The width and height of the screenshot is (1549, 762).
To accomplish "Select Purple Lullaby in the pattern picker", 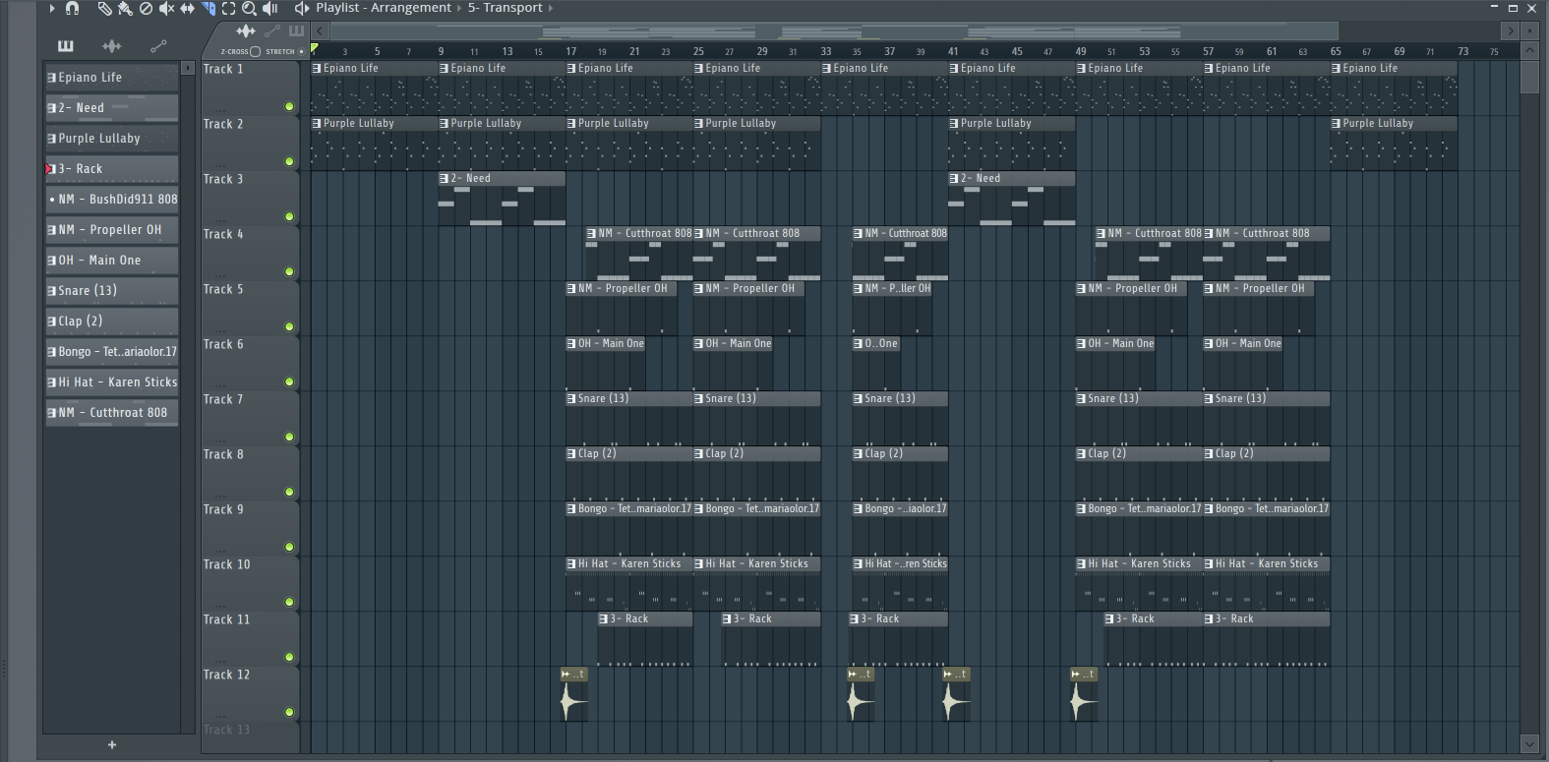I will point(112,138).
